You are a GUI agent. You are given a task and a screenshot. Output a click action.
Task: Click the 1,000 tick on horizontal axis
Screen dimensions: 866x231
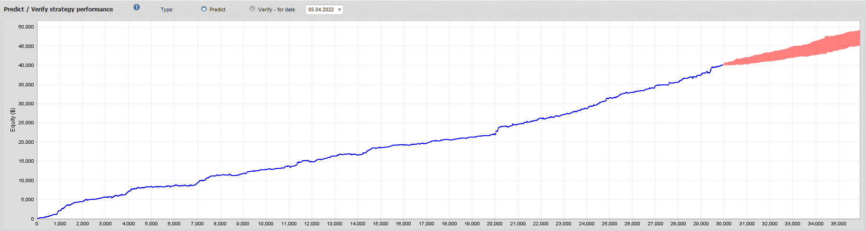(x=60, y=223)
